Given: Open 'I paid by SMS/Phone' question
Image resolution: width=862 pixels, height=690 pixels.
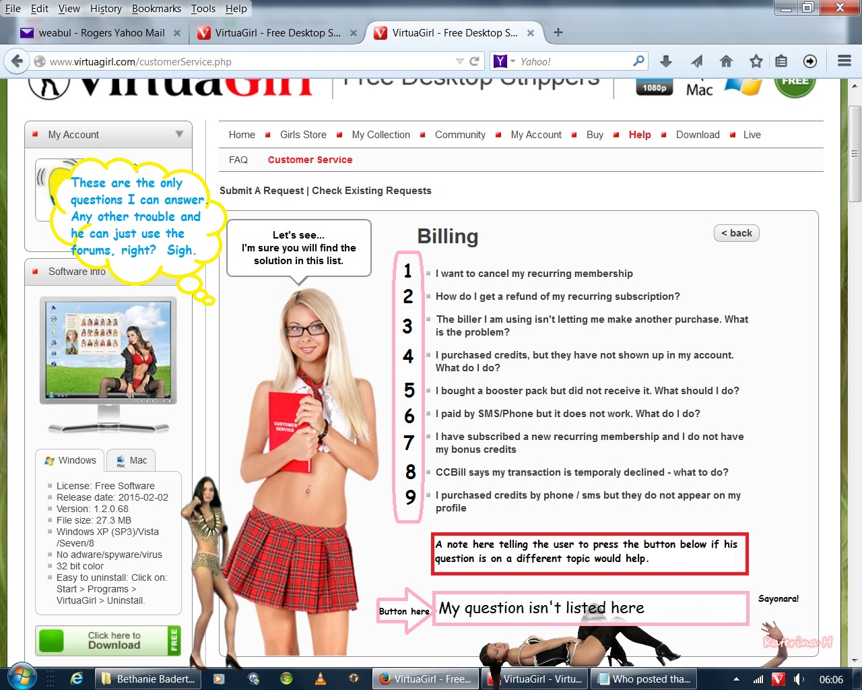Looking at the screenshot, I should pos(568,414).
